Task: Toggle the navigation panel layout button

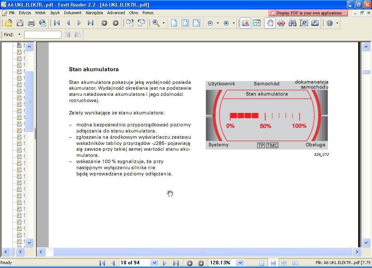Action: point(245,23)
